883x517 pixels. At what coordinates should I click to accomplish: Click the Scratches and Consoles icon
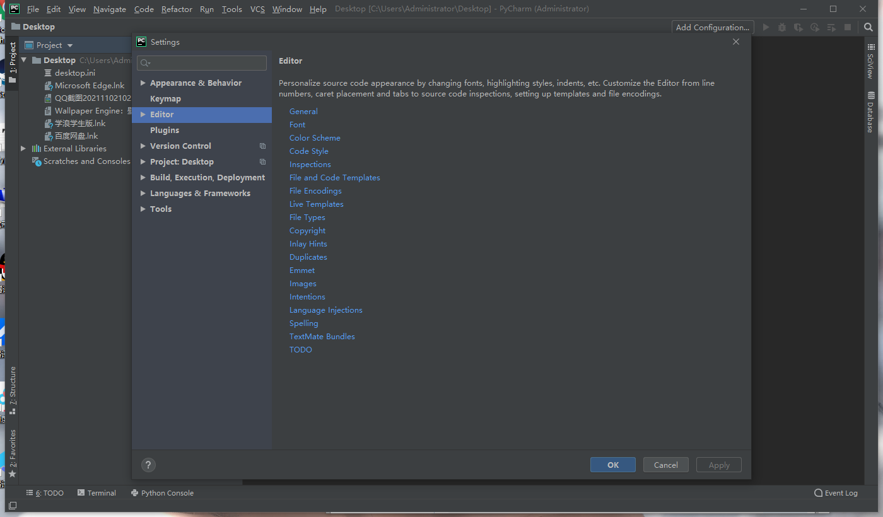click(37, 161)
